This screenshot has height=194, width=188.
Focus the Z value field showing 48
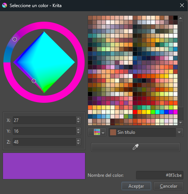point(45,142)
